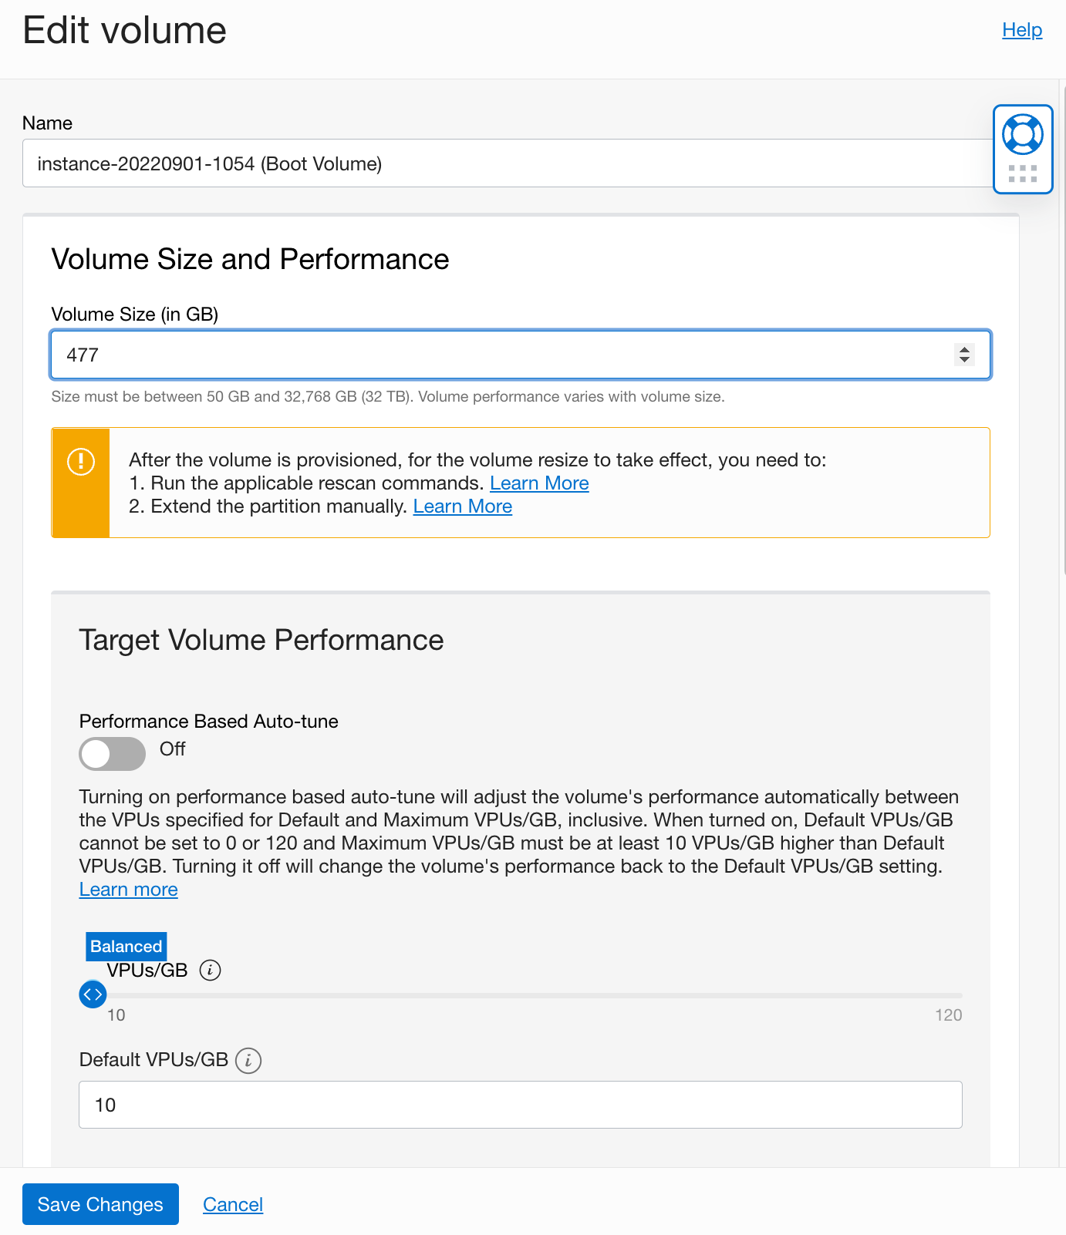1066x1235 pixels.
Task: Focus the volume Name input field
Action: (x=508, y=163)
